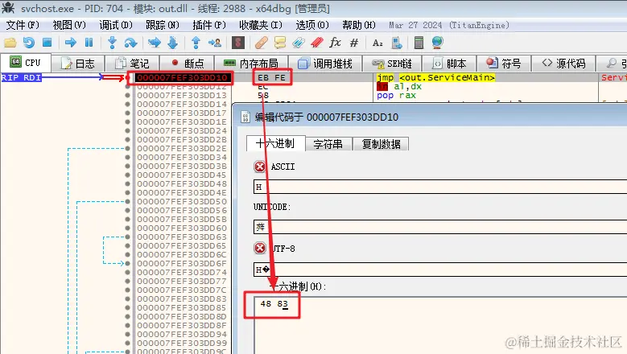Click the UTF-8 input field
Image resolution: width=627 pixels, height=354 pixels.
(439, 270)
